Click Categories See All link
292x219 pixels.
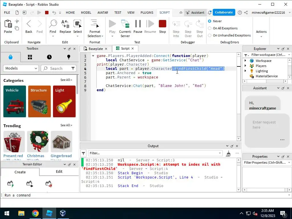click(x=66, y=80)
